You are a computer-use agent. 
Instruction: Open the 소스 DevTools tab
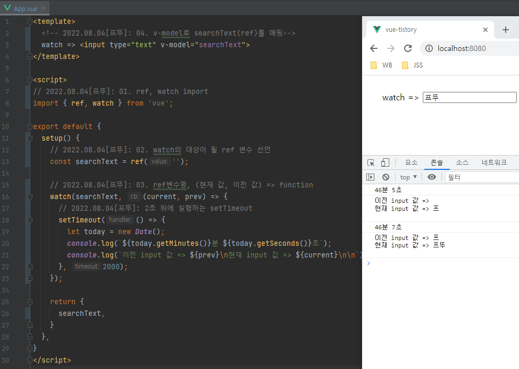(x=462, y=162)
